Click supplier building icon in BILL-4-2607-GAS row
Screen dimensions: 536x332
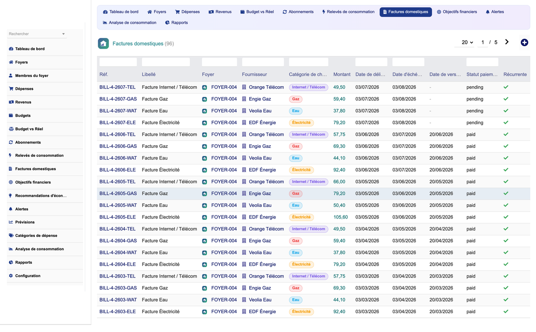click(244, 99)
